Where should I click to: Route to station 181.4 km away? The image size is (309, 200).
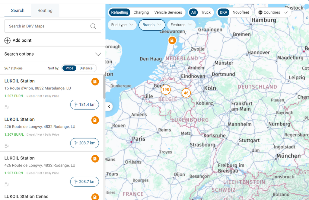point(84,105)
